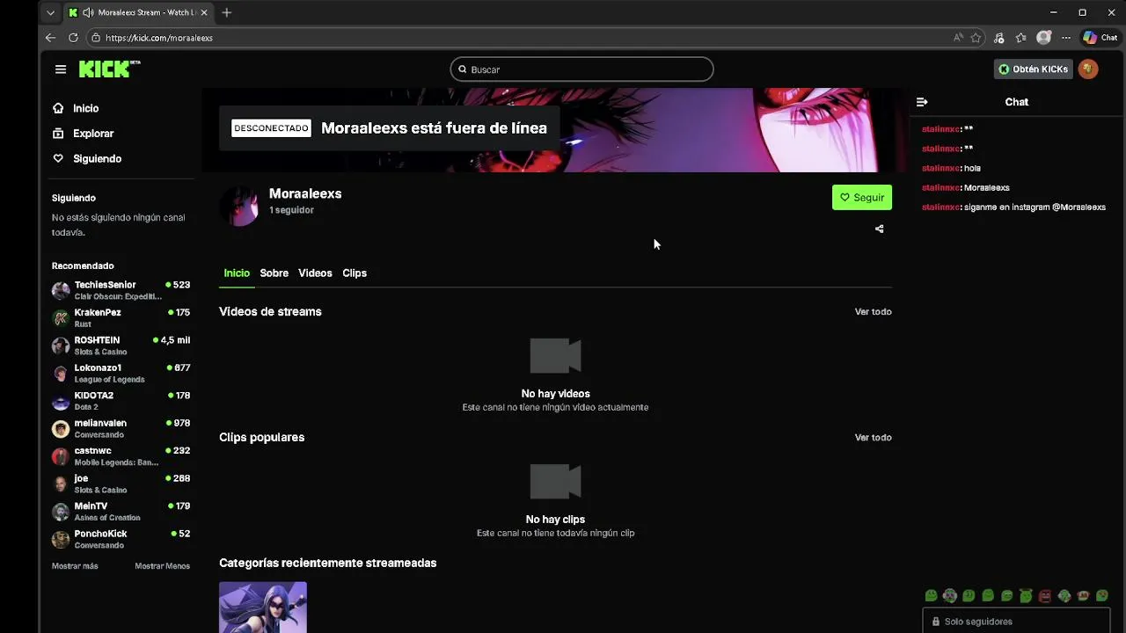Open recommended channel KIDOTA2
The image size is (1126, 633).
[x=121, y=401]
